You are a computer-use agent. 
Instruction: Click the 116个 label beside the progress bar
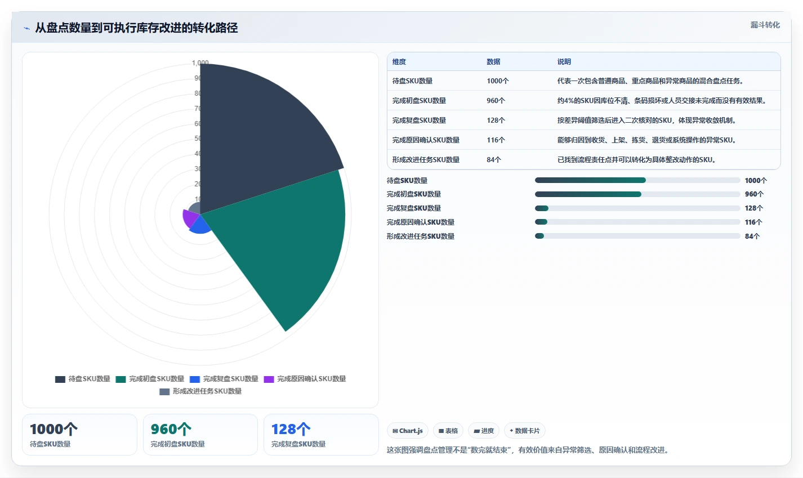click(754, 222)
